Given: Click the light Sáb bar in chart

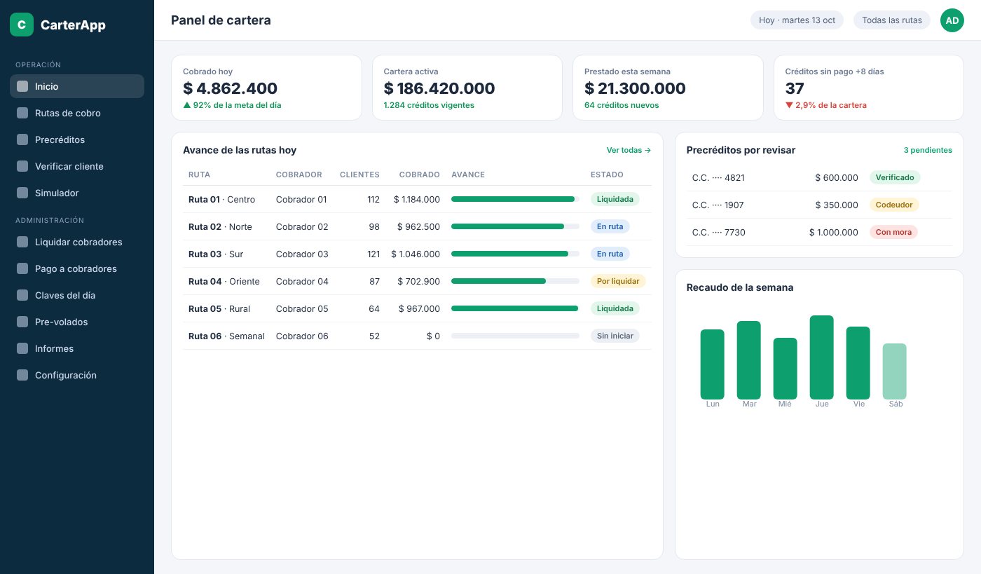Looking at the screenshot, I should pyautogui.click(x=894, y=371).
